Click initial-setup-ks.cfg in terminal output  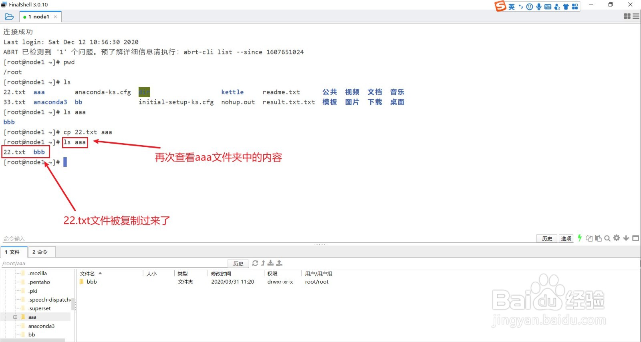pyautogui.click(x=176, y=102)
